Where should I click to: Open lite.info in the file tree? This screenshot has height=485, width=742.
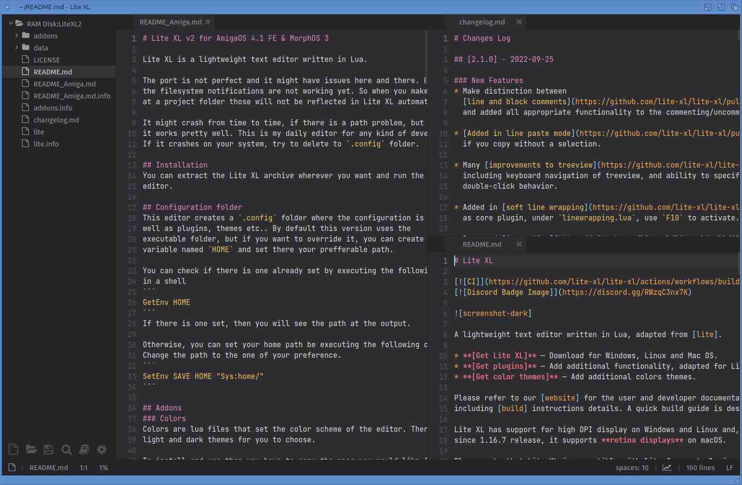[46, 144]
